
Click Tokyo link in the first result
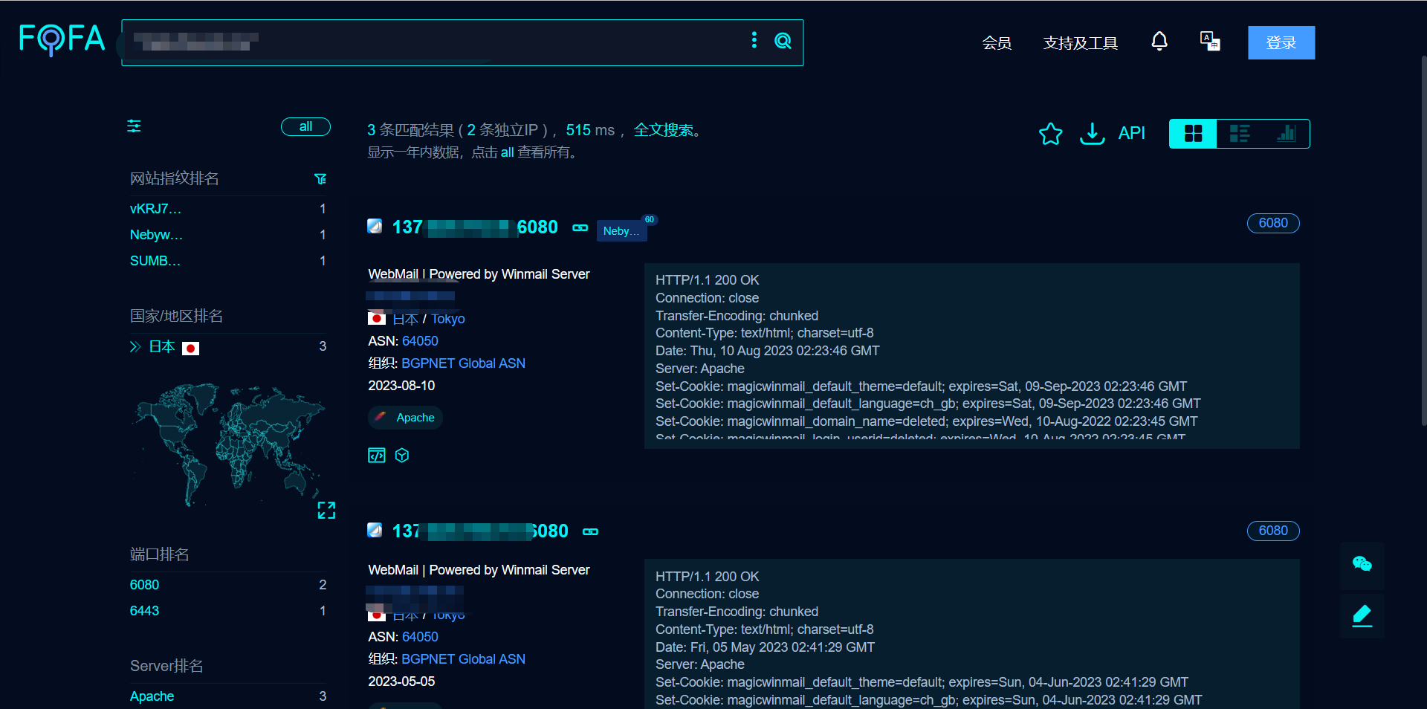[x=448, y=319]
